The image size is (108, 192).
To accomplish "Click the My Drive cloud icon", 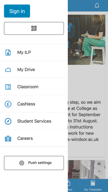I will coord(8,70).
